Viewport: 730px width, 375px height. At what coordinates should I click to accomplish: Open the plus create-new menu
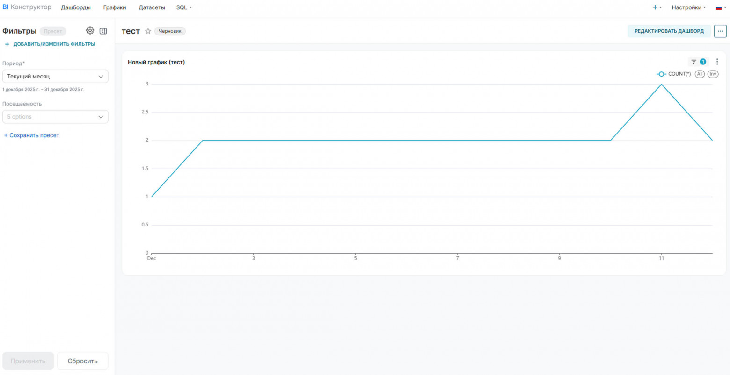[657, 7]
